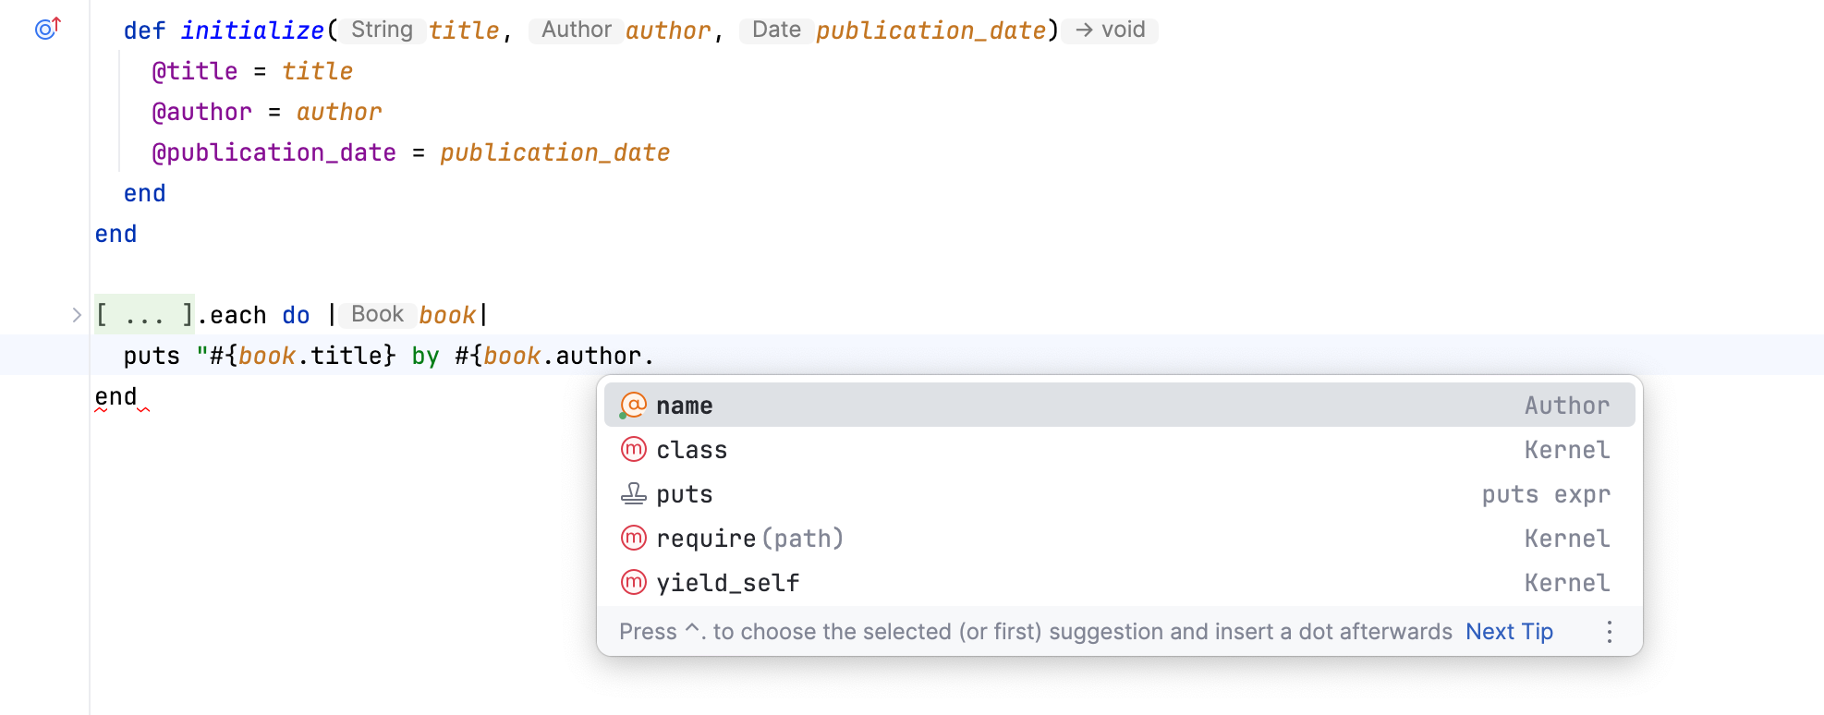The height and width of the screenshot is (715, 1824).
Task: Click the attribute icon beside "name" suggestion
Action: click(x=632, y=405)
